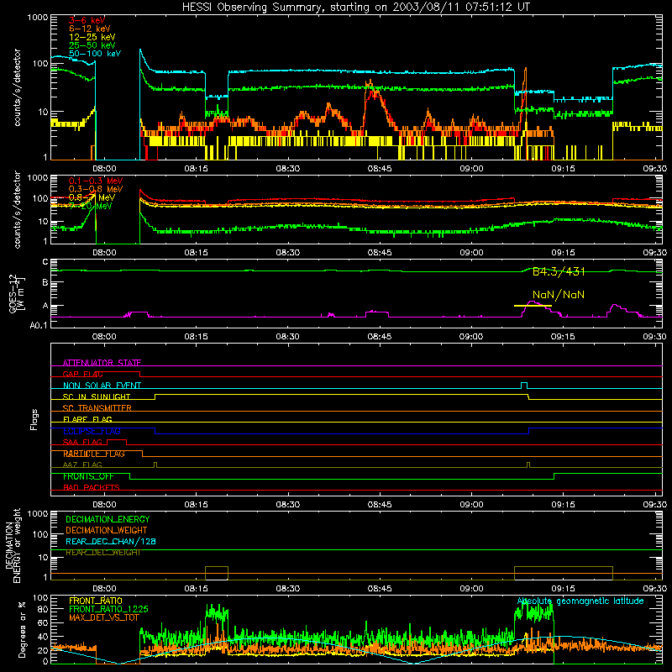Select the FLARE_FLAG label
Screen dimensions: 672x672
point(87,419)
